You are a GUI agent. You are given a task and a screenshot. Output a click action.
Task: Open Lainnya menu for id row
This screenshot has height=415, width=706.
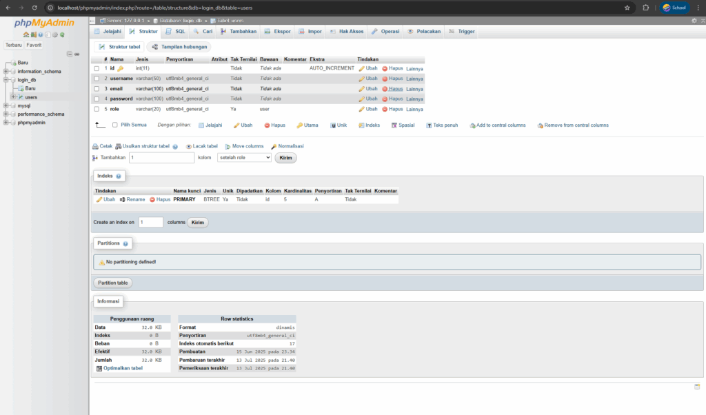(x=414, y=69)
